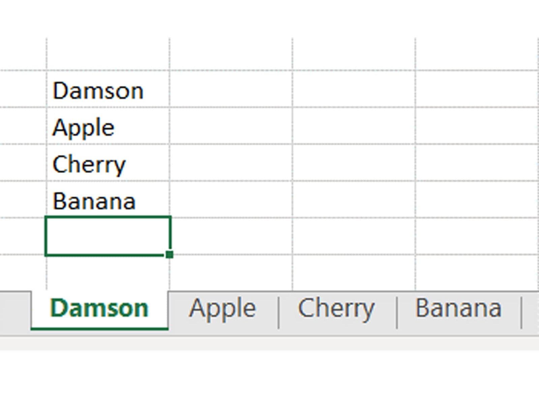Select the cell containing Apple
The image size is (539, 404).
point(108,126)
